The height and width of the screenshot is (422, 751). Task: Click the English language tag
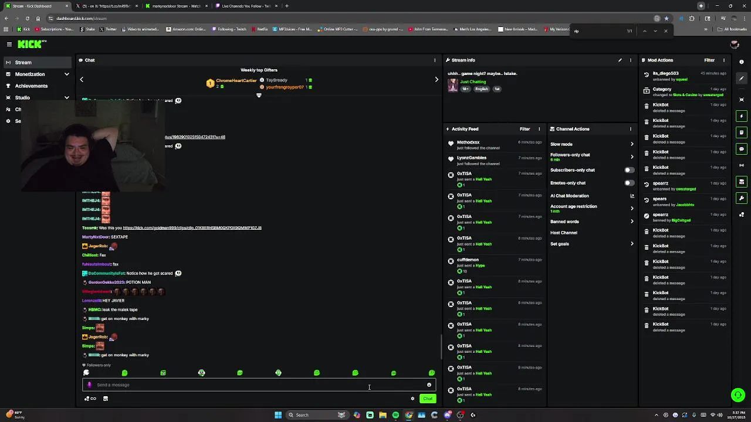(482, 89)
